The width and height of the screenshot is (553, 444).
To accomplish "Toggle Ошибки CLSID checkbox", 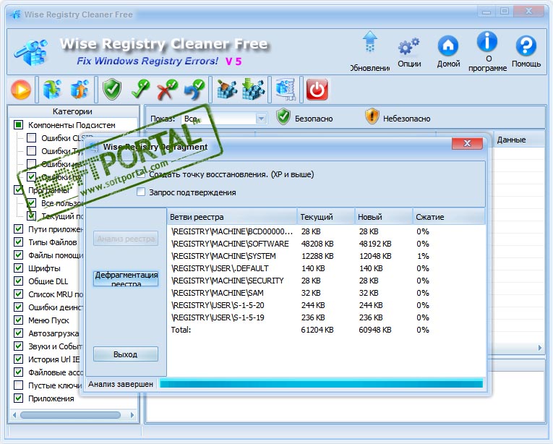I will (31, 137).
